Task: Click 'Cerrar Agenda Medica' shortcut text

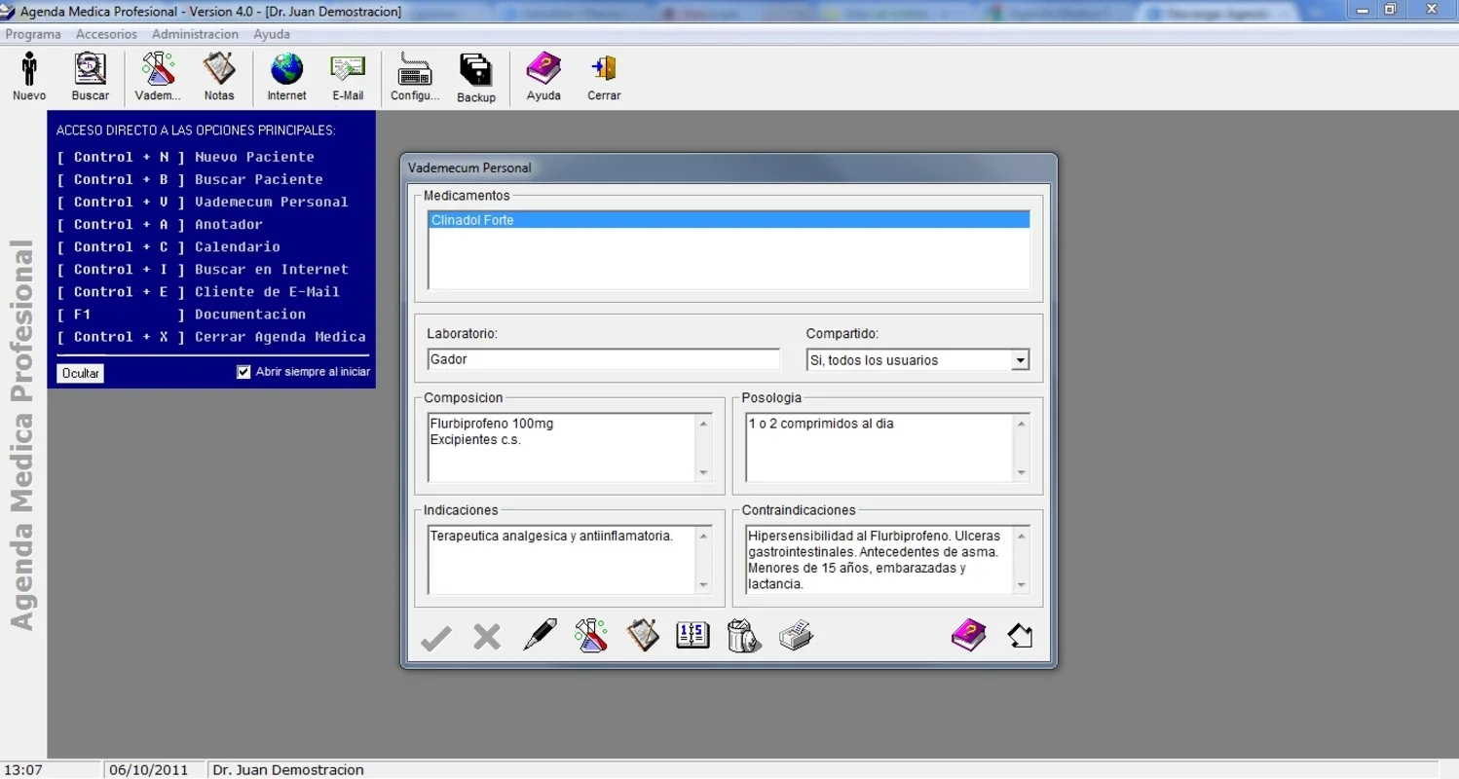Action: point(281,336)
